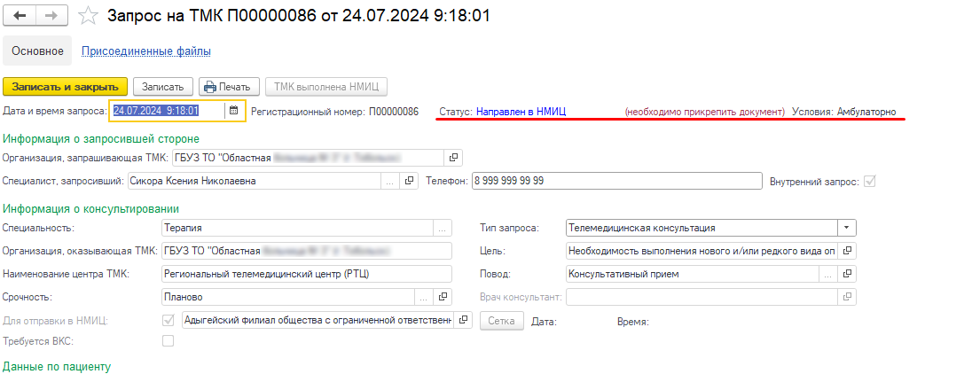
Task: Open selection list for Срочность field
Action: tap(424, 297)
